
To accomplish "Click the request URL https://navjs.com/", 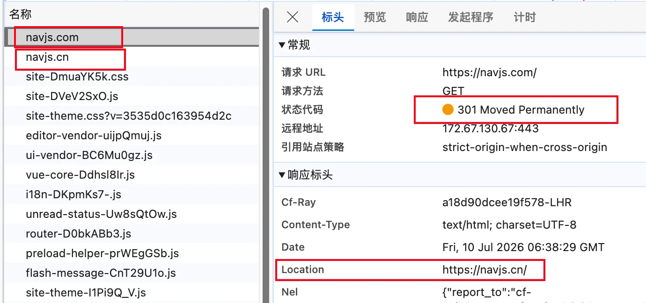I will point(489,72).
